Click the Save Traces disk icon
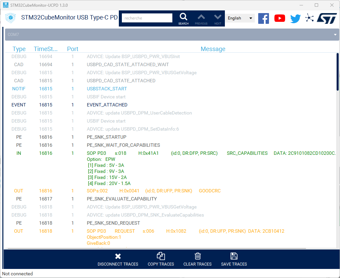 [234, 256]
